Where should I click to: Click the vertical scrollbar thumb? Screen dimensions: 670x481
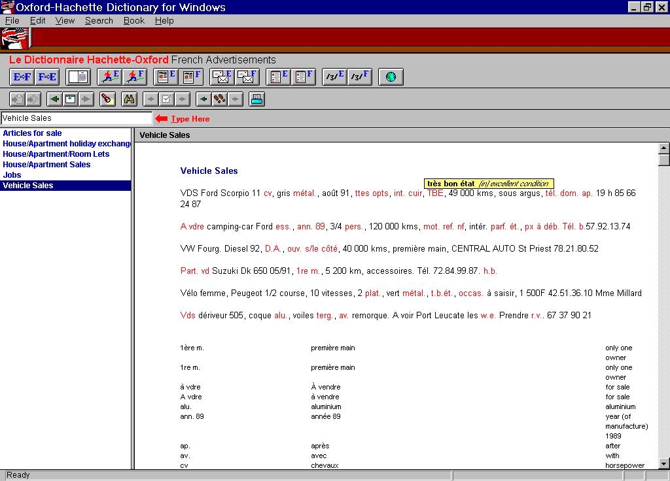click(x=663, y=160)
